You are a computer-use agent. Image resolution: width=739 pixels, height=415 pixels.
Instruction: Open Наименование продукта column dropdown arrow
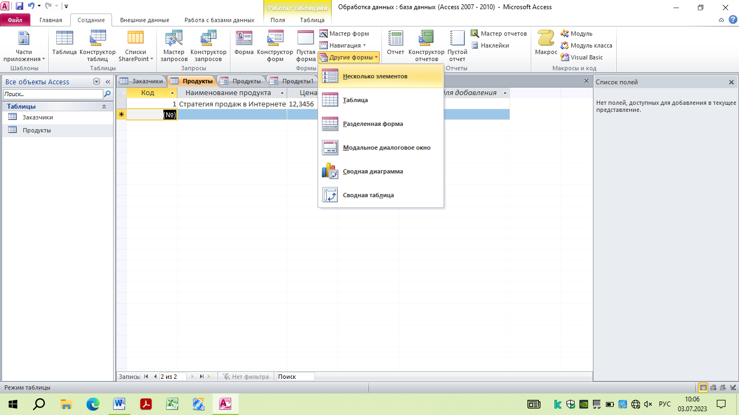point(282,93)
